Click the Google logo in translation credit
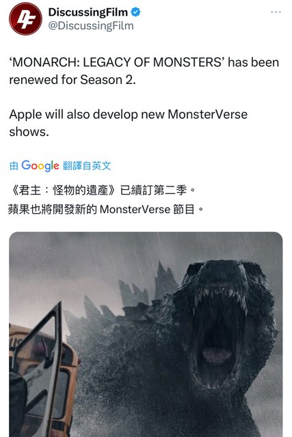Viewport: 292px width, 437px height. pos(40,166)
